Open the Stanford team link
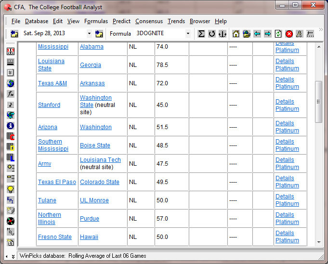 49,105
